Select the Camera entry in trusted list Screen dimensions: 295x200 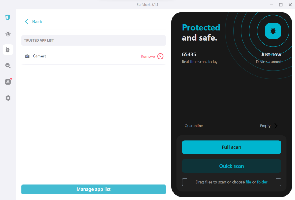tap(40, 56)
